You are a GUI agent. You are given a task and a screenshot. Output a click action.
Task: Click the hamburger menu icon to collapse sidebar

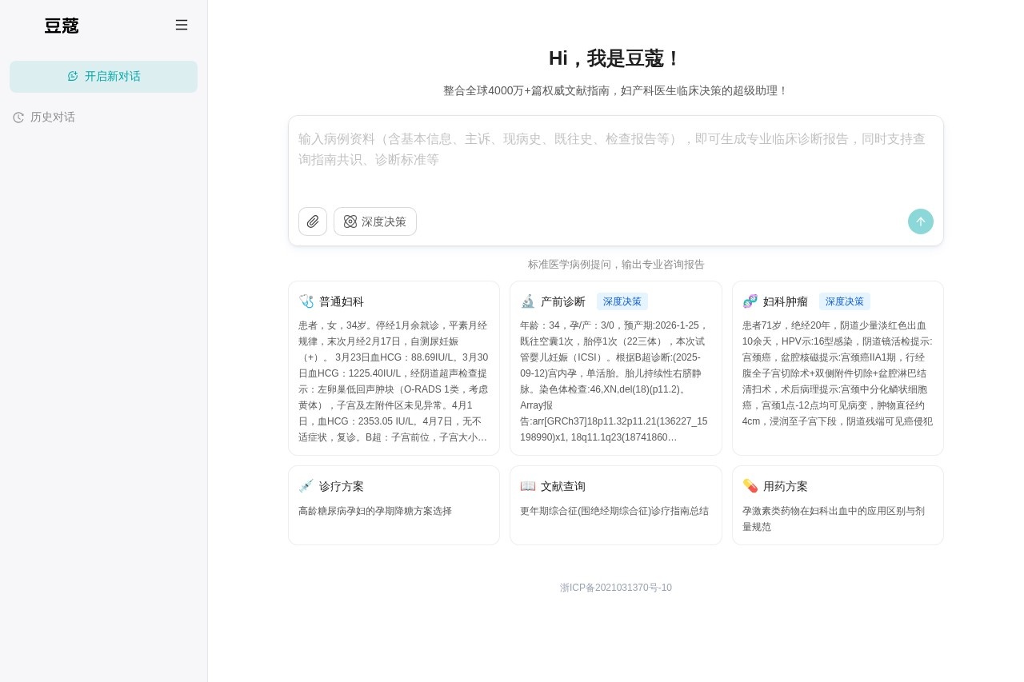[182, 25]
